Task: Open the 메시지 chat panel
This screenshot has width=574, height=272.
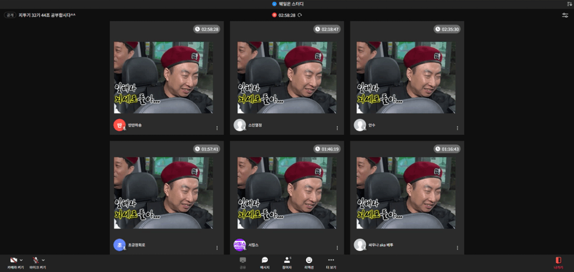Action: [265, 262]
